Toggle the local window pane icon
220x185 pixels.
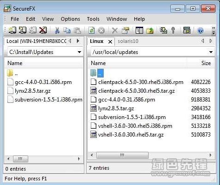pyautogui.click(x=139, y=30)
